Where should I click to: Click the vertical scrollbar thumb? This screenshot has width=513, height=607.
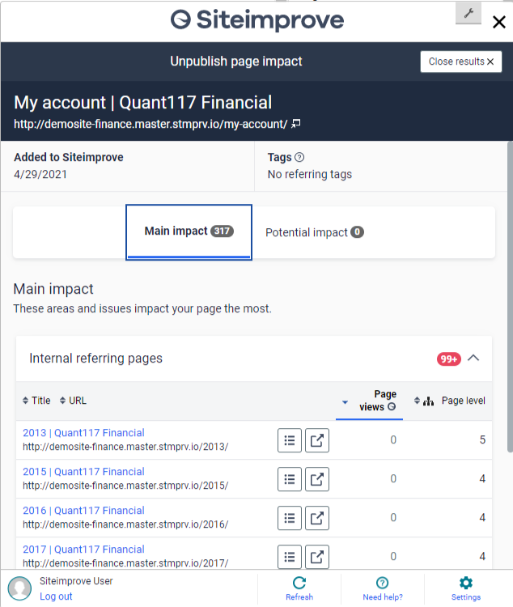click(510, 296)
